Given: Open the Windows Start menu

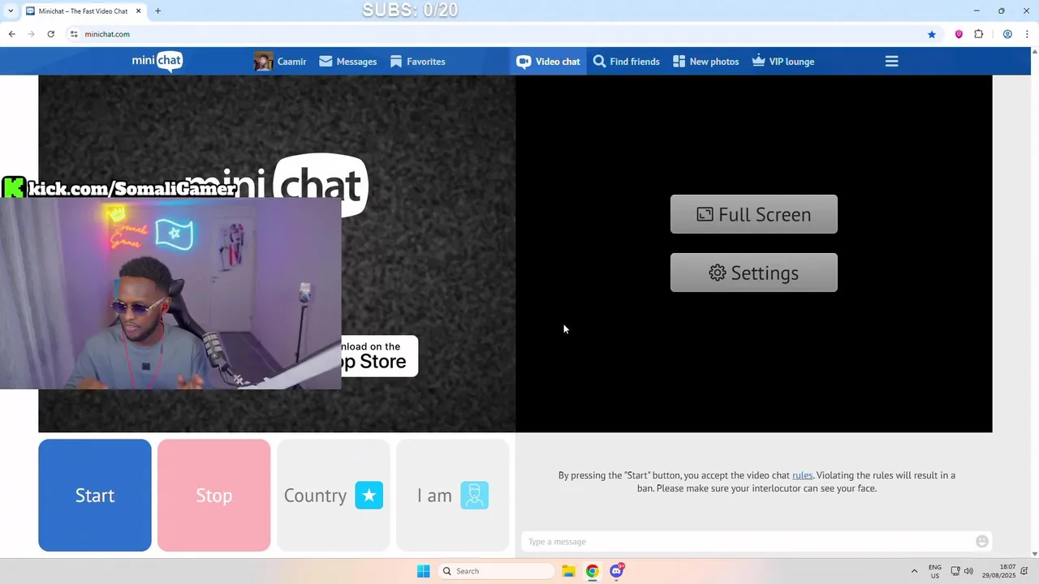Looking at the screenshot, I should (423, 571).
